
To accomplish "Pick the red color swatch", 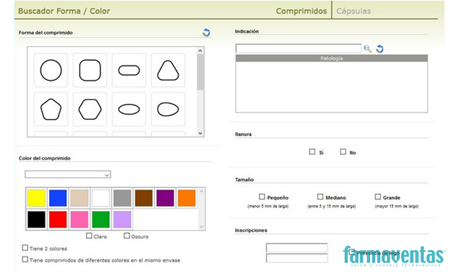I will tap(58, 219).
